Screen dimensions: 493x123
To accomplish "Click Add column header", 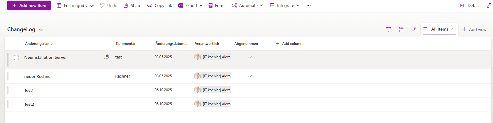I will pos(289,44).
